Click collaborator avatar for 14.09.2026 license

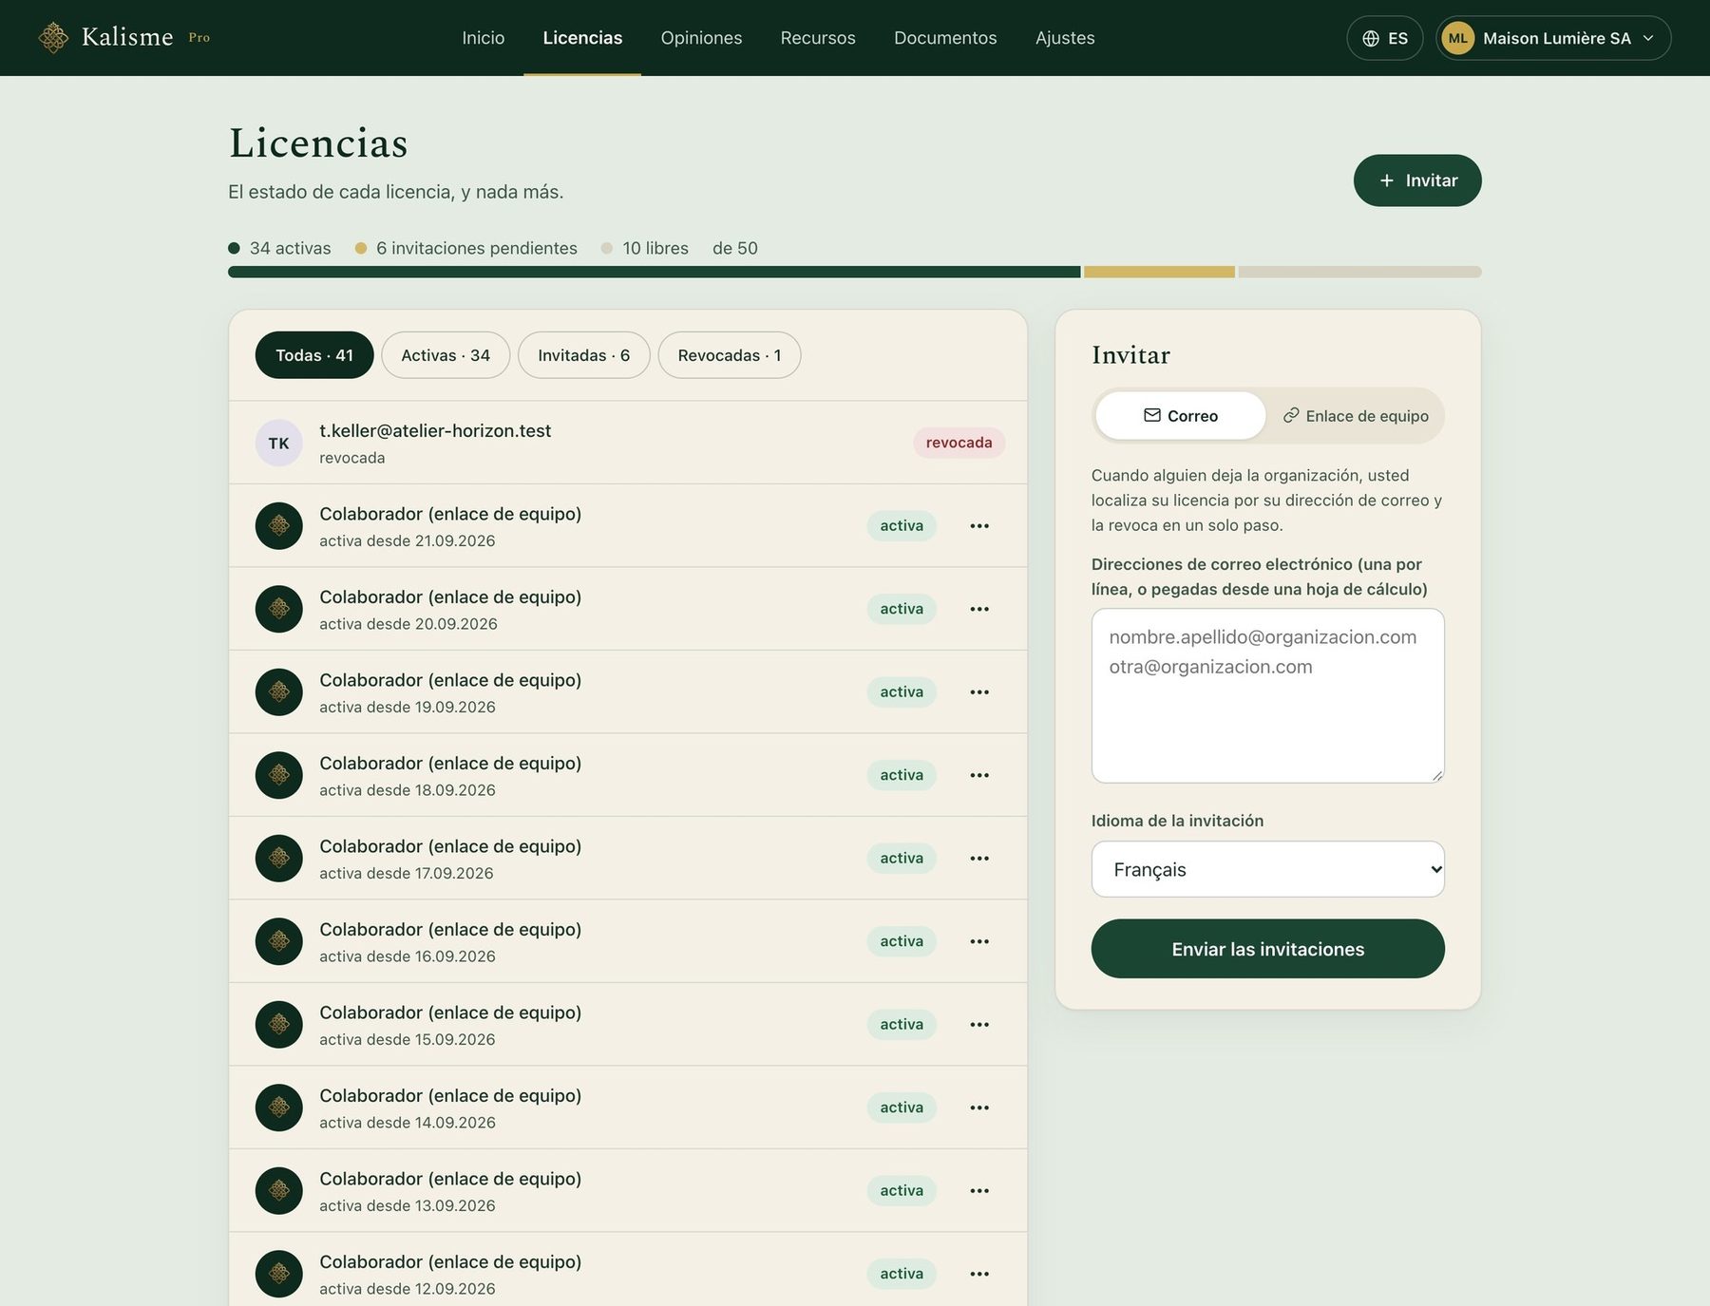pyautogui.click(x=278, y=1107)
